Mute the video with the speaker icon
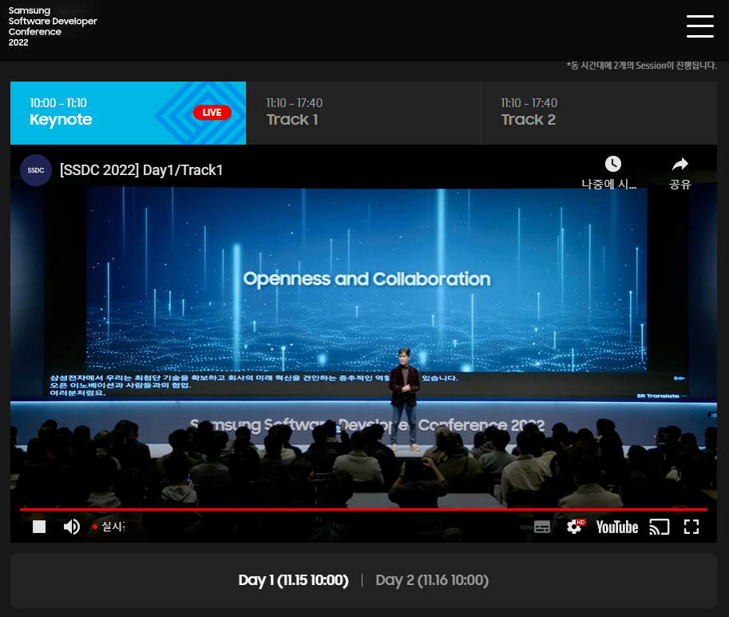Viewport: 729px width, 617px height. pyautogui.click(x=72, y=527)
